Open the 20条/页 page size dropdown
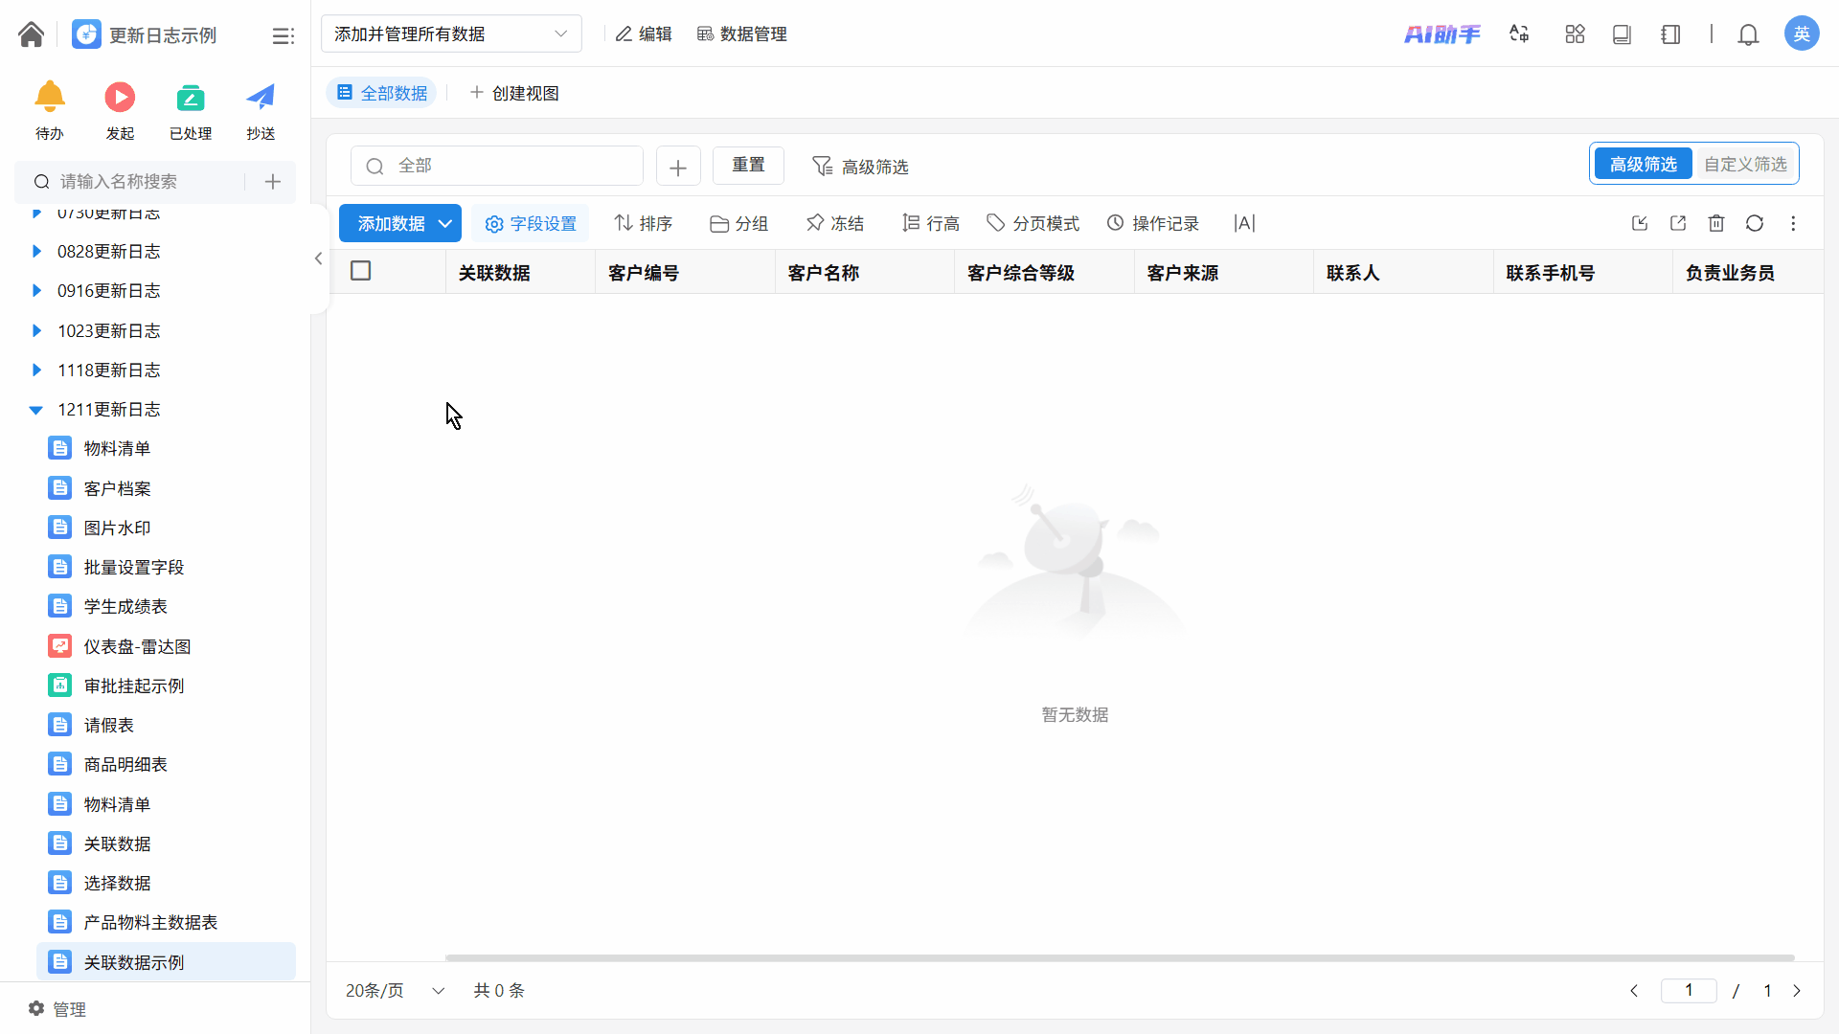The height and width of the screenshot is (1034, 1839). pyautogui.click(x=394, y=990)
